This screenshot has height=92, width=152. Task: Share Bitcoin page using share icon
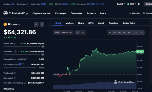(x=42, y=24)
